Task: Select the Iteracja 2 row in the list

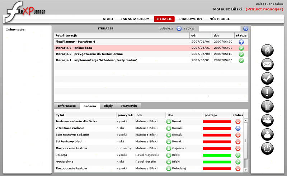Action: tap(122, 54)
